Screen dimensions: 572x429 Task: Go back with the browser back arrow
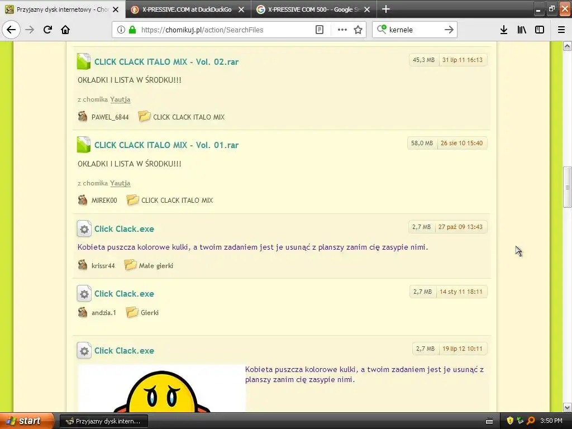point(11,30)
